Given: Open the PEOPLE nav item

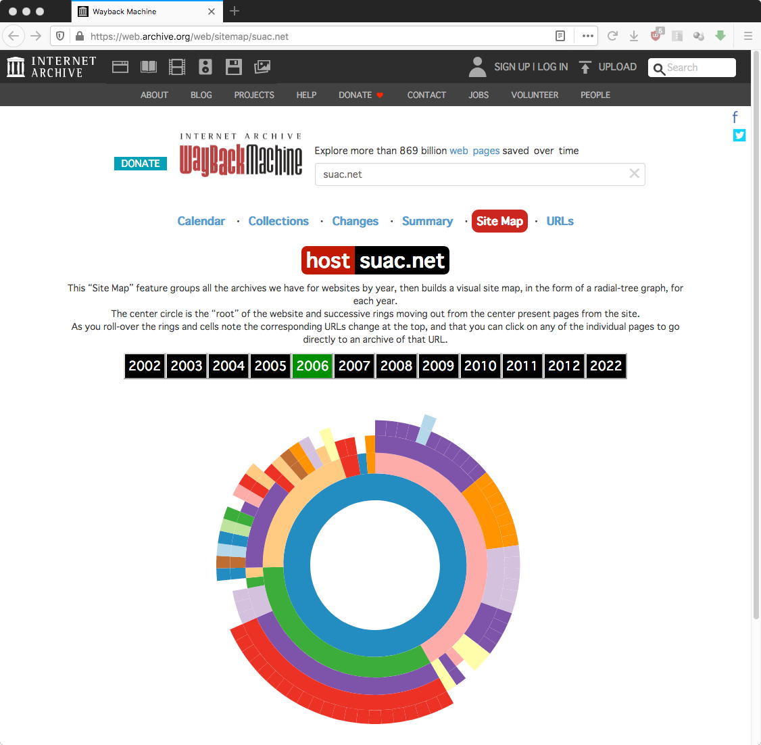Looking at the screenshot, I should click(595, 95).
